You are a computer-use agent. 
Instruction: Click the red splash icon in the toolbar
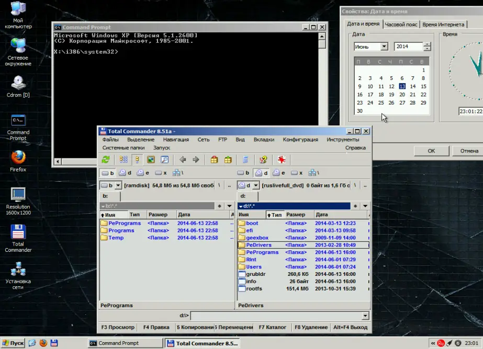(282, 159)
